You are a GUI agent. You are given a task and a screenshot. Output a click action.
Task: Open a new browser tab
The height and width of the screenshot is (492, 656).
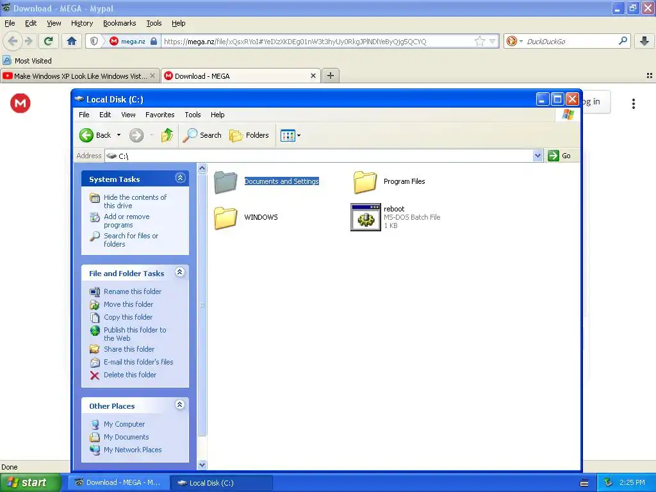(331, 76)
